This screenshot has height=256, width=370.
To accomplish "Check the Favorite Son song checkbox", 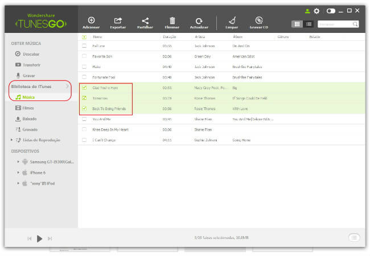I will 84,56.
